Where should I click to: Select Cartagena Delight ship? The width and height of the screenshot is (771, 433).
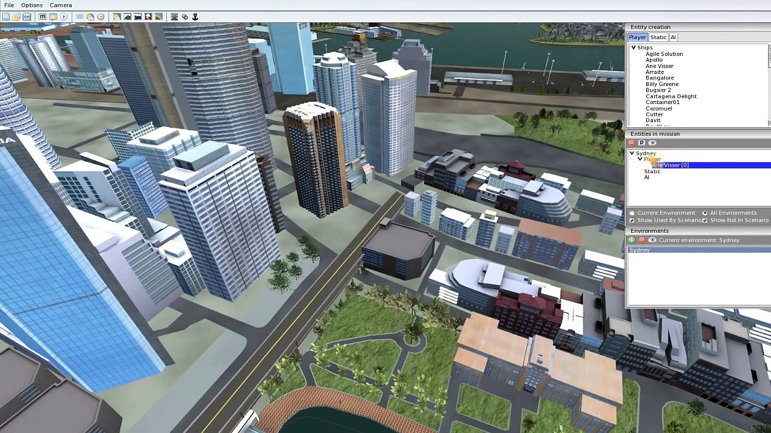671,96
